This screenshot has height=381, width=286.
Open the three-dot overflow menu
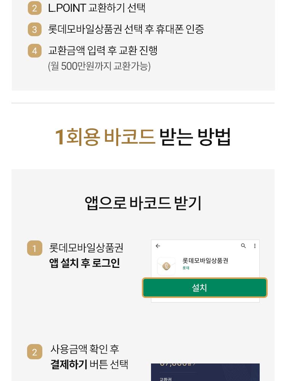click(255, 246)
